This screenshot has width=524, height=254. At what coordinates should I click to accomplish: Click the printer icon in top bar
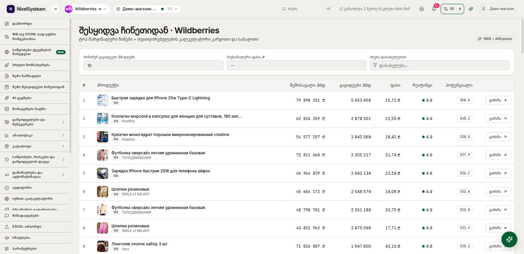click(421, 9)
